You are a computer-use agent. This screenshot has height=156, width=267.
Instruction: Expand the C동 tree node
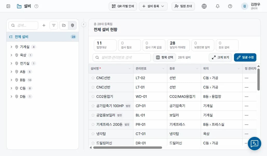coord(11,88)
